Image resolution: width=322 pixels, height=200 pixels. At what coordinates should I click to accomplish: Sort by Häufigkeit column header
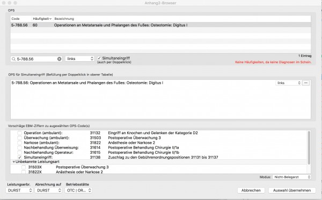[x=42, y=19]
